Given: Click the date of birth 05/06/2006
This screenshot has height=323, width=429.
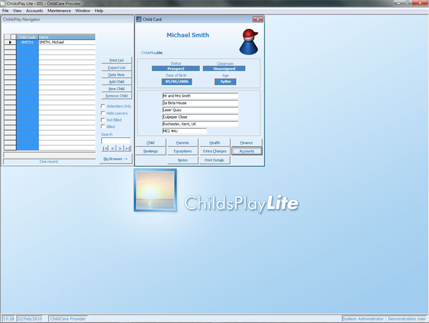Looking at the screenshot, I should pos(177,82).
